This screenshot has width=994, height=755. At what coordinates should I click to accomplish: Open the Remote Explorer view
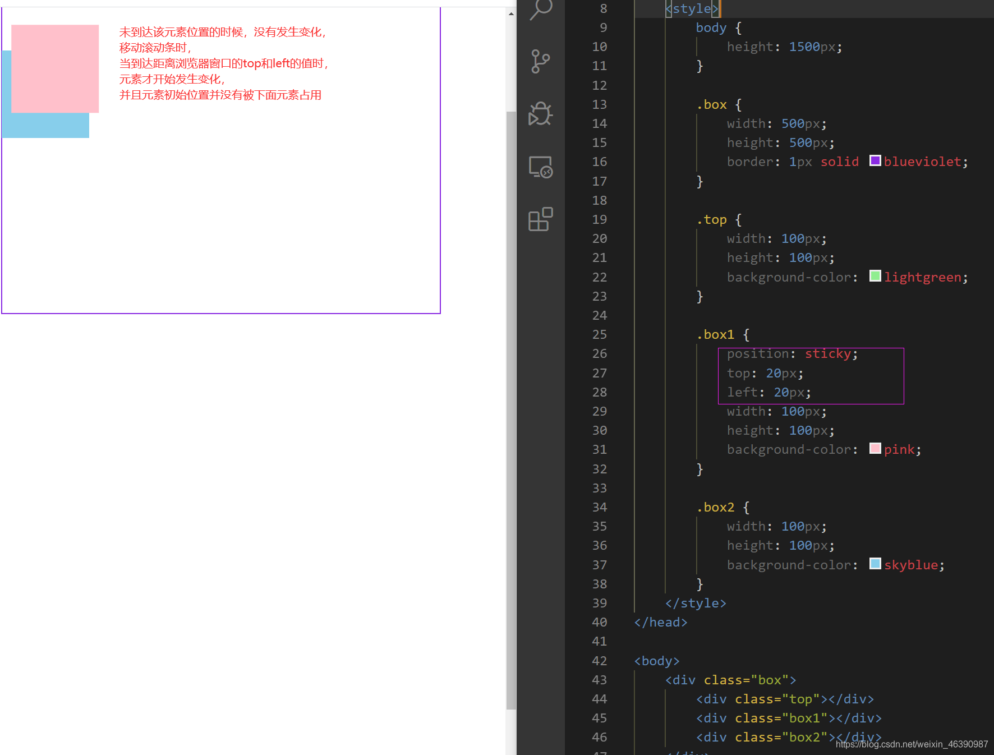[x=541, y=167]
